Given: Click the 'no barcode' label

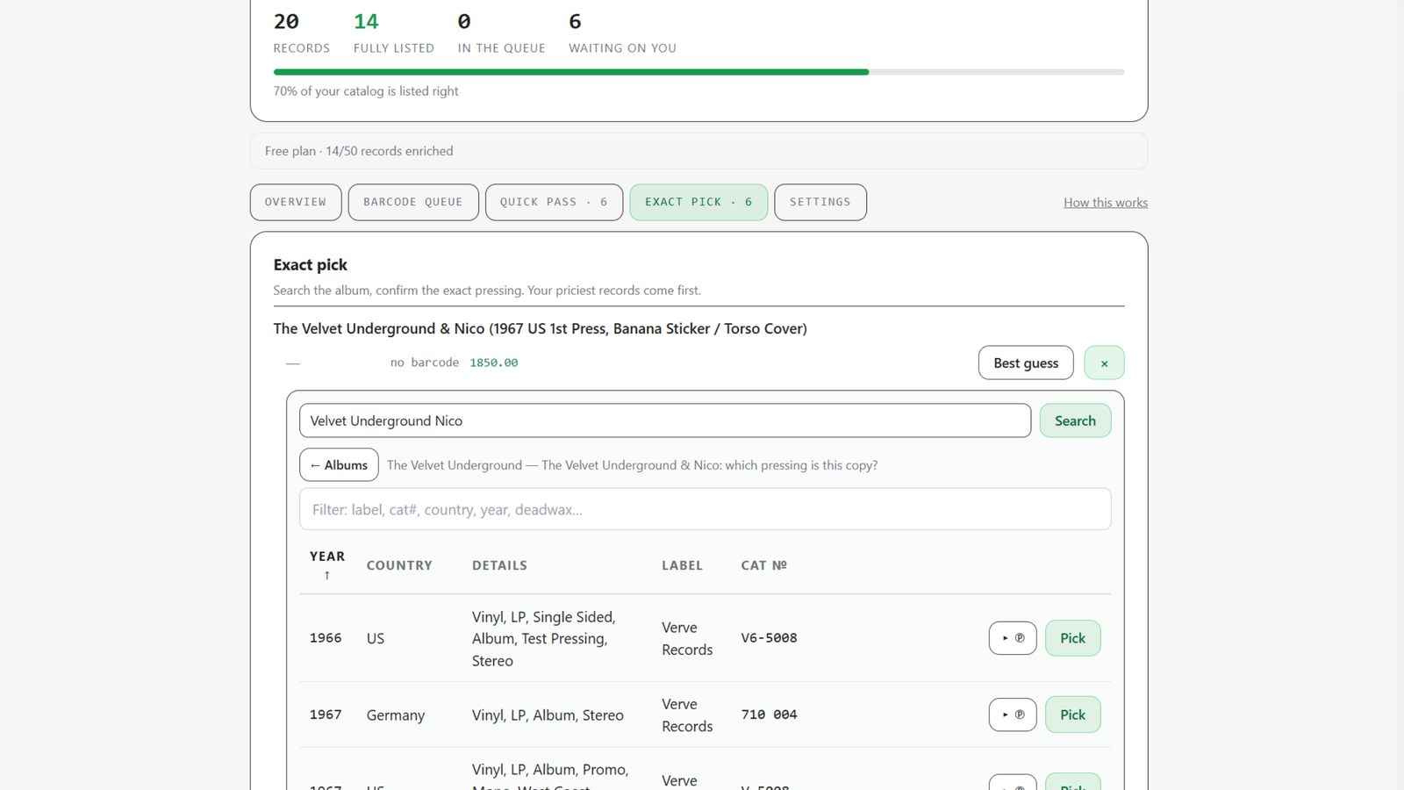Looking at the screenshot, I should point(425,363).
